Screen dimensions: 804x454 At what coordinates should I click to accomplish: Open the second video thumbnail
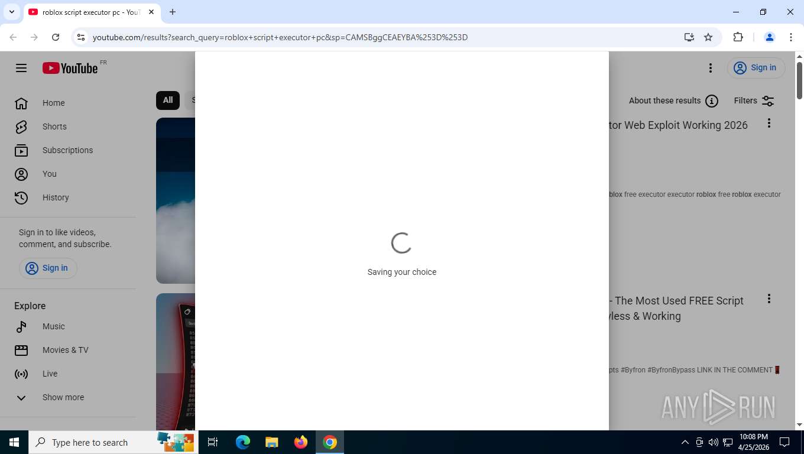tap(176, 362)
